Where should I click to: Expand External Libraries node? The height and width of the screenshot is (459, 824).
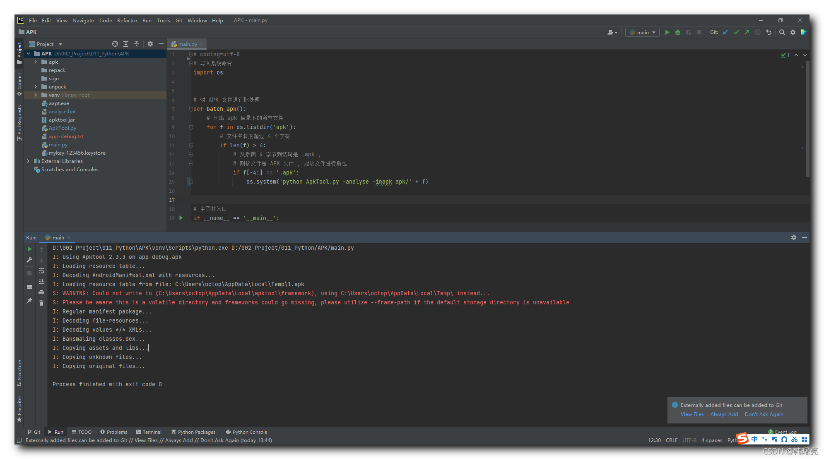tap(28, 161)
